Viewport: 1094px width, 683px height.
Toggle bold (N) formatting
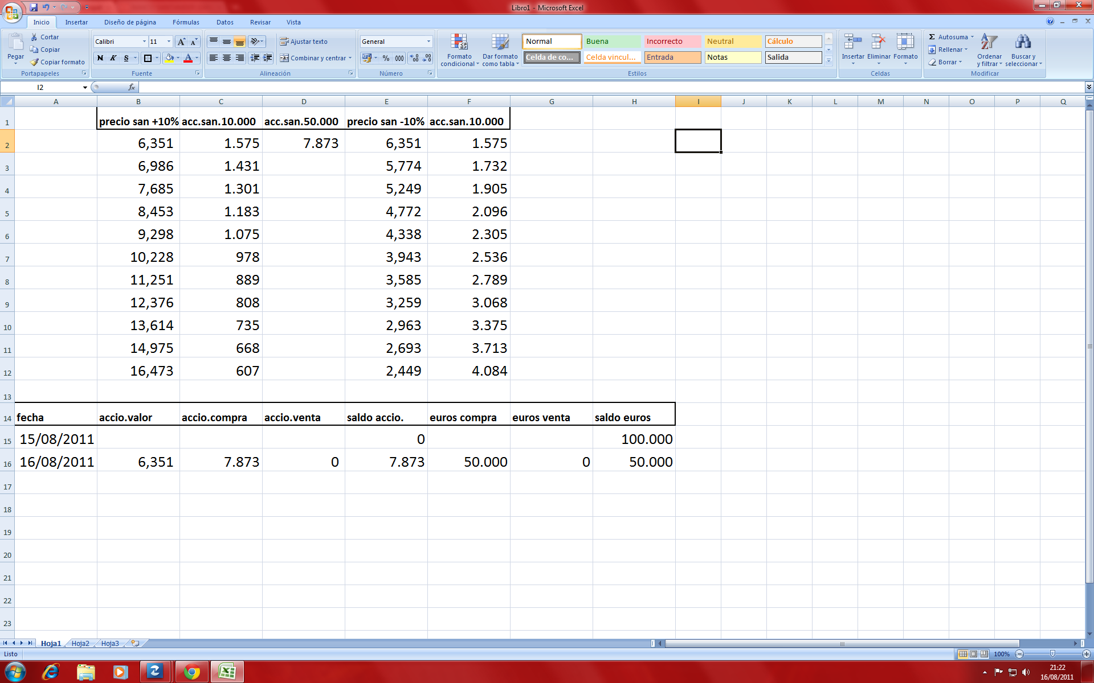(x=100, y=58)
